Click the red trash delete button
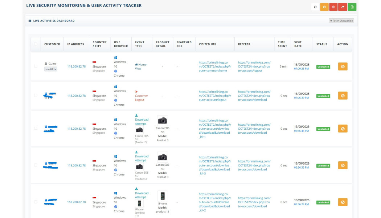This screenshot has width=381, height=218. [x=333, y=7]
